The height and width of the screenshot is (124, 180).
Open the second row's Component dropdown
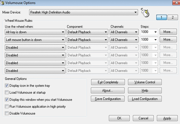pyautogui.click(x=87, y=40)
